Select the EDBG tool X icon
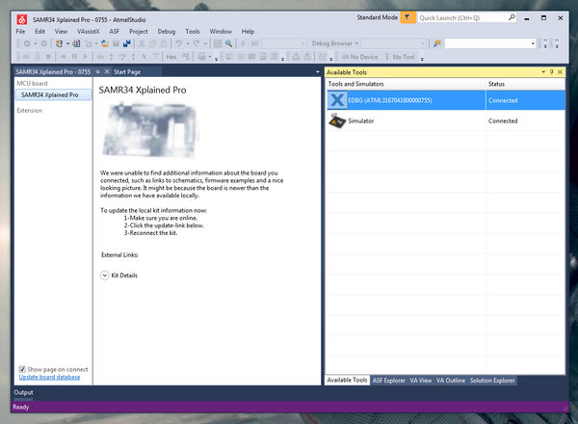The width and height of the screenshot is (578, 424). [x=337, y=100]
